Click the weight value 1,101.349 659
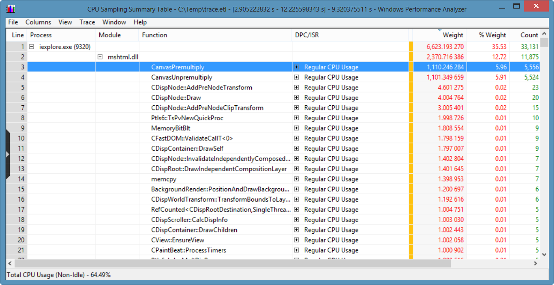The image size is (554, 285). [x=445, y=77]
